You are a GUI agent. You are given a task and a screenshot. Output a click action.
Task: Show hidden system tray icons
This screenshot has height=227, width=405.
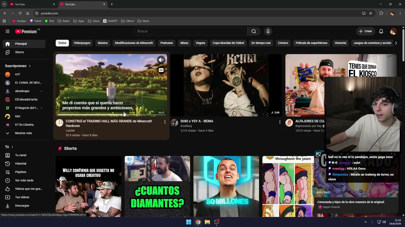click(365, 222)
